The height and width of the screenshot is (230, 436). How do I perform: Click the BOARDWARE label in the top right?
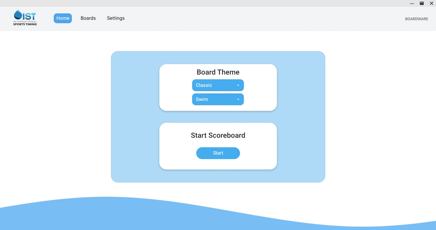(416, 19)
